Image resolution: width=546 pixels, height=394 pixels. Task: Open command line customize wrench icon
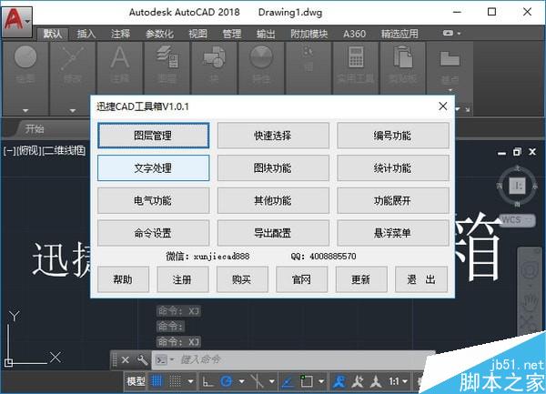click(x=143, y=360)
